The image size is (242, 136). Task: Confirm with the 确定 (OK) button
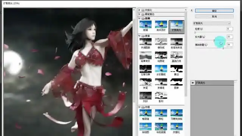(x=214, y=11)
